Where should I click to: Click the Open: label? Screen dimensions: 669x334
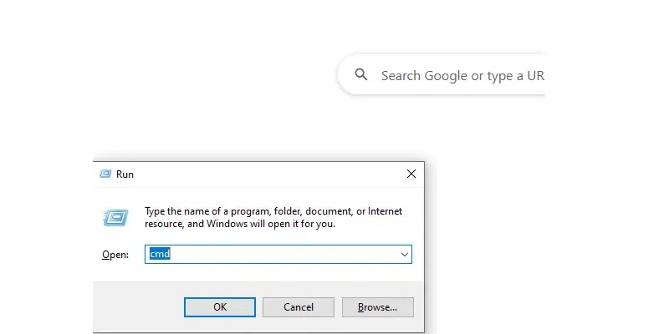pyautogui.click(x=115, y=255)
